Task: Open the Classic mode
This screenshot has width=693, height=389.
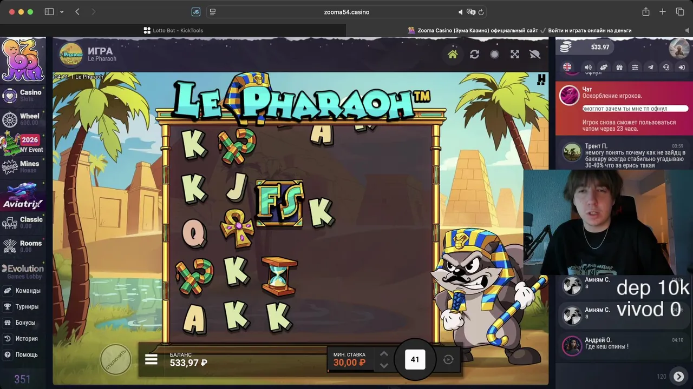Action: tap(22, 223)
